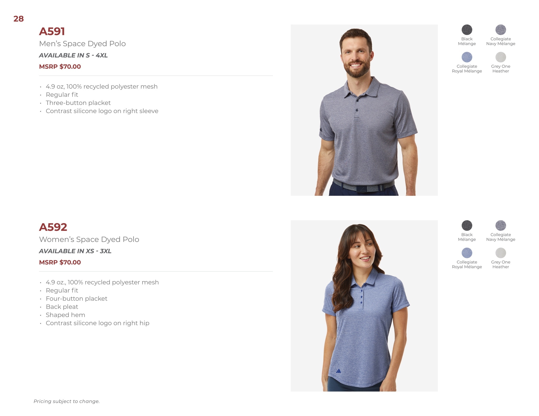Screen dimensions: 539x416
Task: Open the women's polo model photo
Action: click(x=364, y=306)
